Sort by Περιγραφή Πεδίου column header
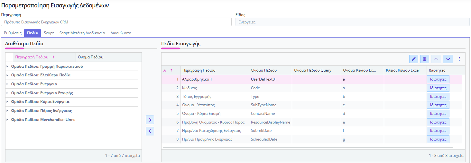This screenshot has width=471, height=163. coord(32,57)
